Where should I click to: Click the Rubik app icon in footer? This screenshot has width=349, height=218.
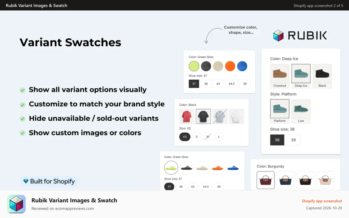pos(16,204)
